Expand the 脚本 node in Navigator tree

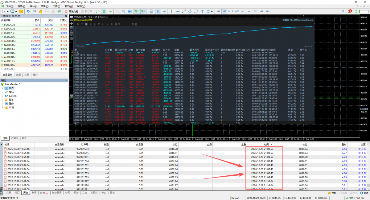(x=2, y=100)
